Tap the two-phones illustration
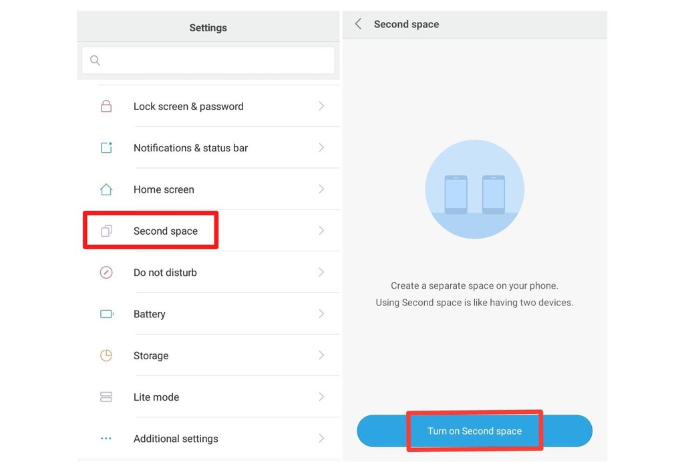This screenshot has width=684, height=472. [474, 189]
